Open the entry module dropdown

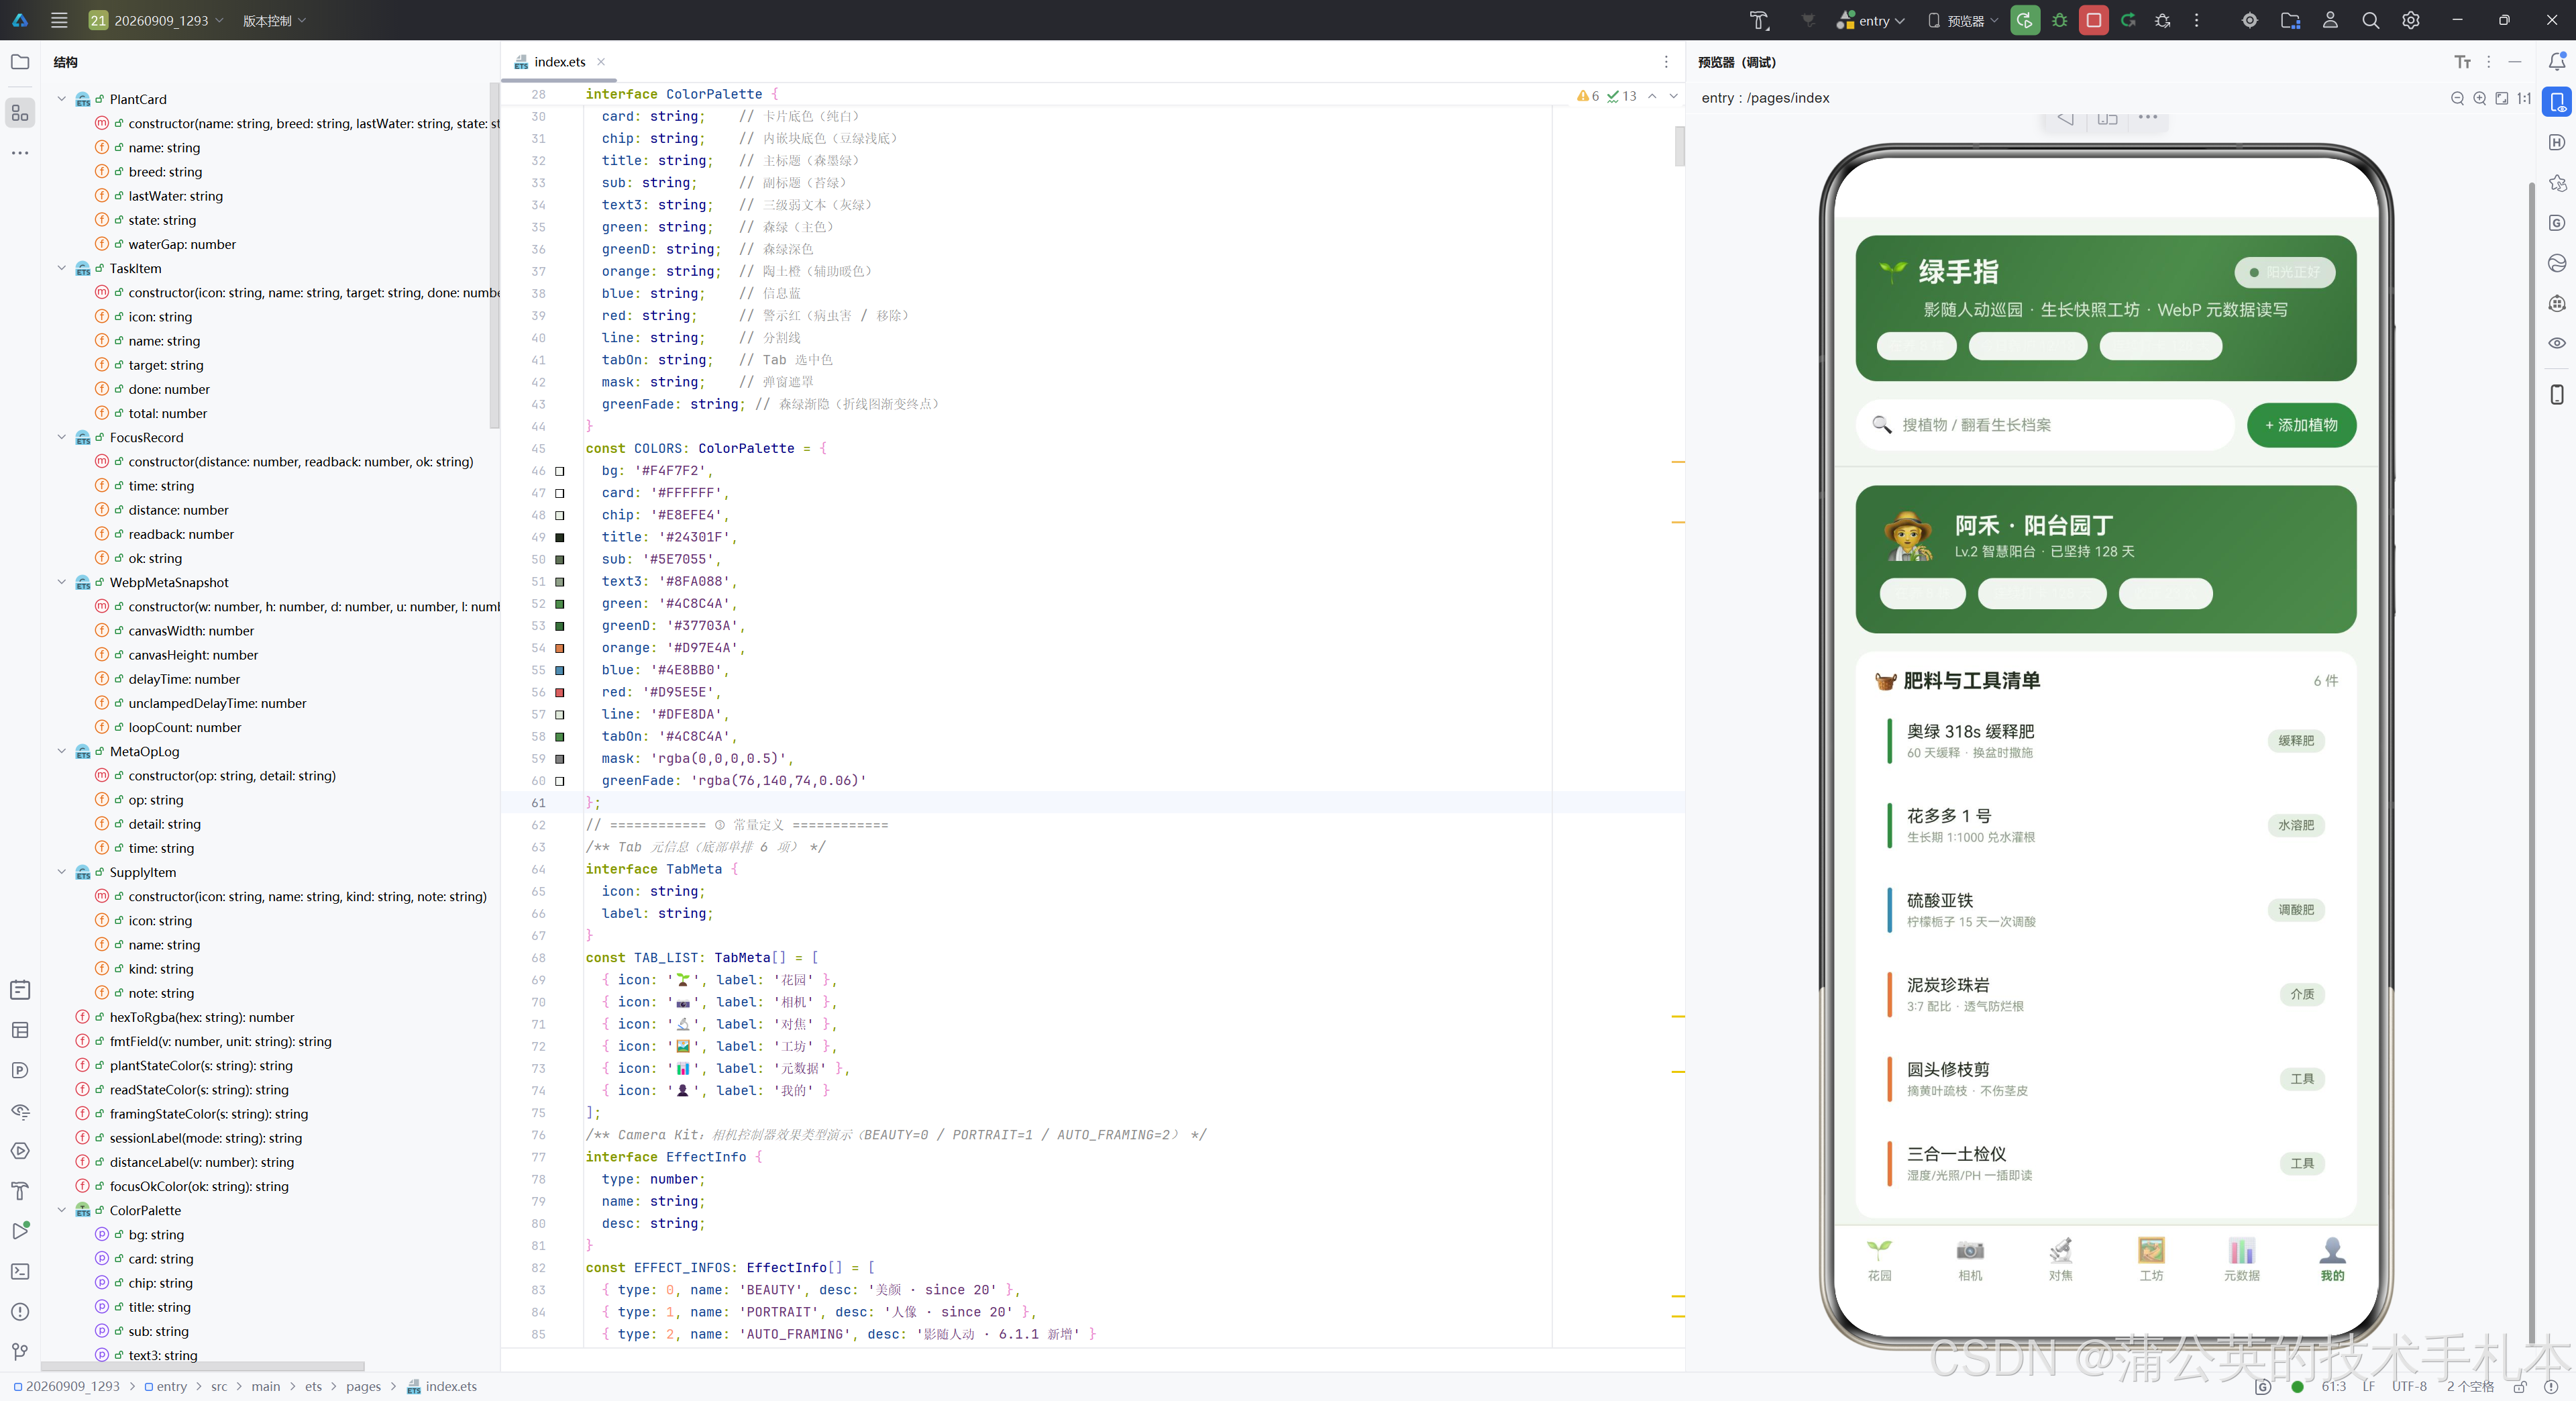pos(1871,20)
